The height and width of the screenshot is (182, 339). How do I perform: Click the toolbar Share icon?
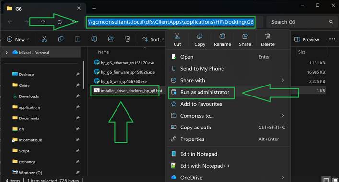(x=111, y=39)
